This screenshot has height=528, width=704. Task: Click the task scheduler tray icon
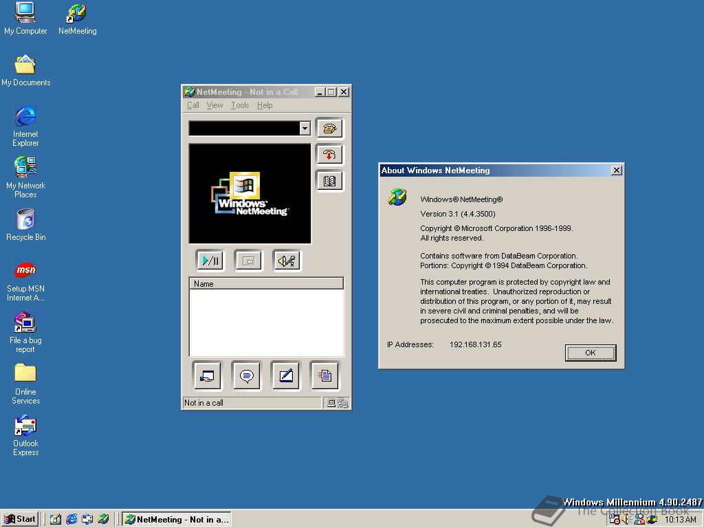[614, 520]
